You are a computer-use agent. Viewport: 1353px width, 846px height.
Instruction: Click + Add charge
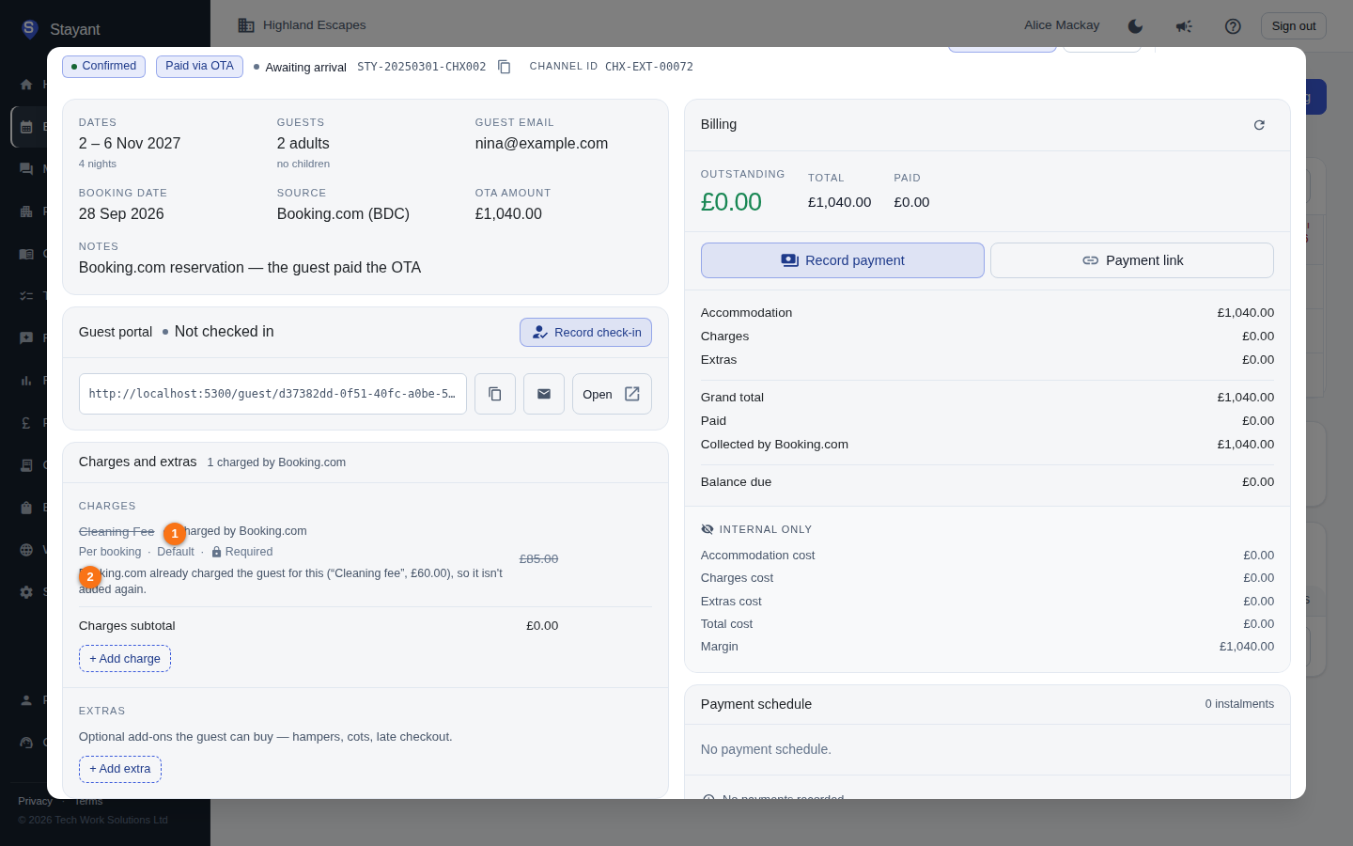(x=125, y=659)
